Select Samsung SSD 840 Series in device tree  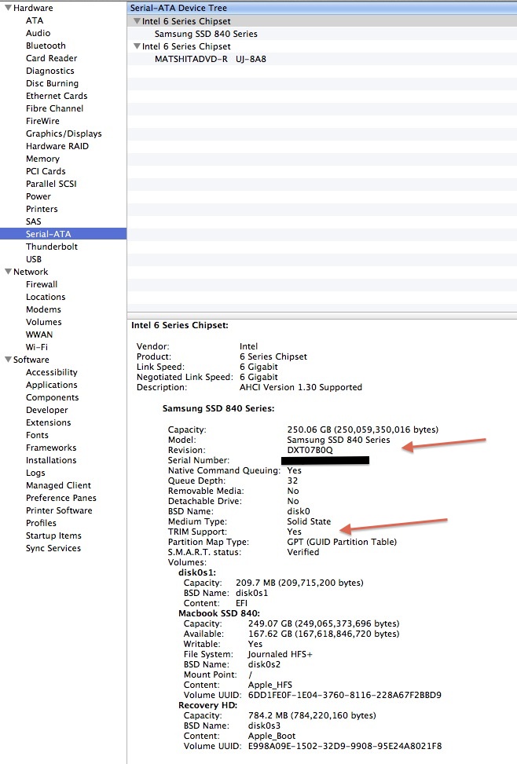click(x=206, y=34)
